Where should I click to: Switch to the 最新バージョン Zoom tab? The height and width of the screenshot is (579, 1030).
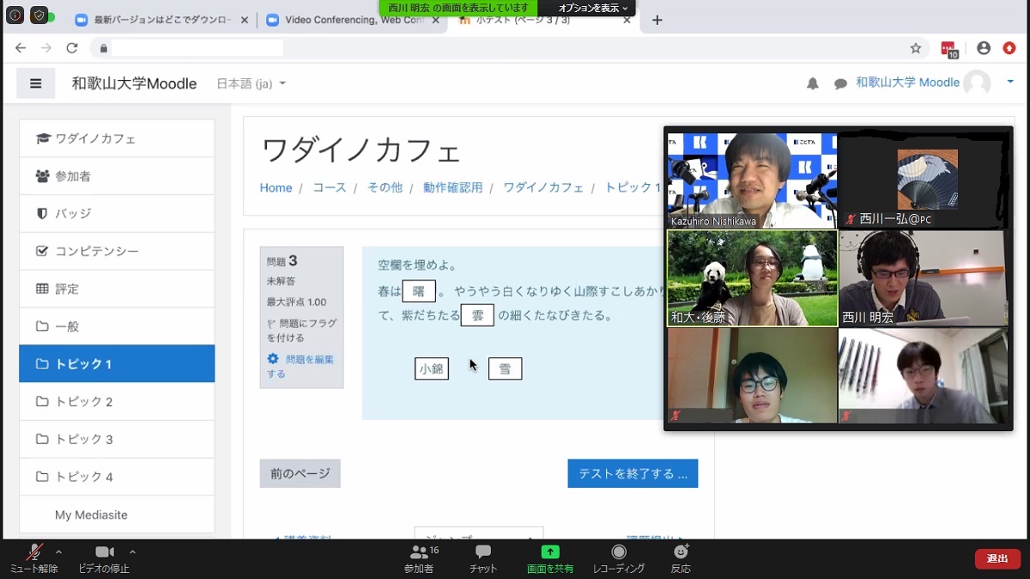pos(161,20)
